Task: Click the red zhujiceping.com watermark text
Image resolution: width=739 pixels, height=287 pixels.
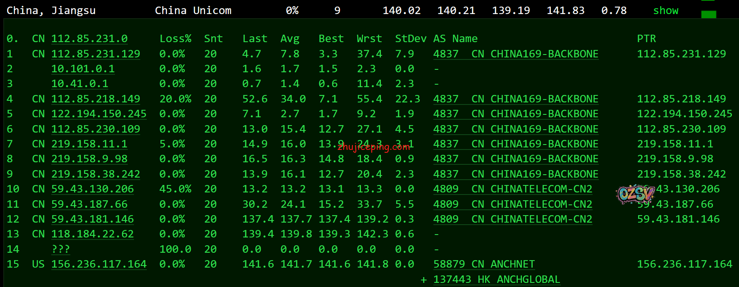Action: 373,147
